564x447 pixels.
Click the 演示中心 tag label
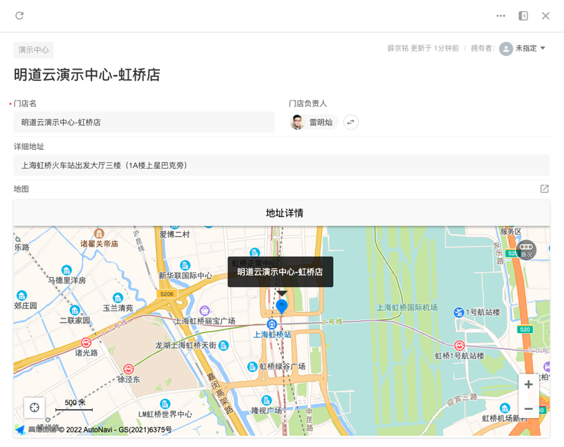tap(33, 50)
